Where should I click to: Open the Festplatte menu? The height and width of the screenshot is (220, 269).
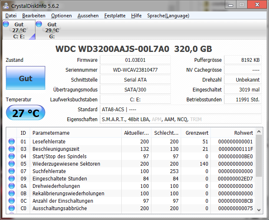pyautogui.click(x=115, y=16)
